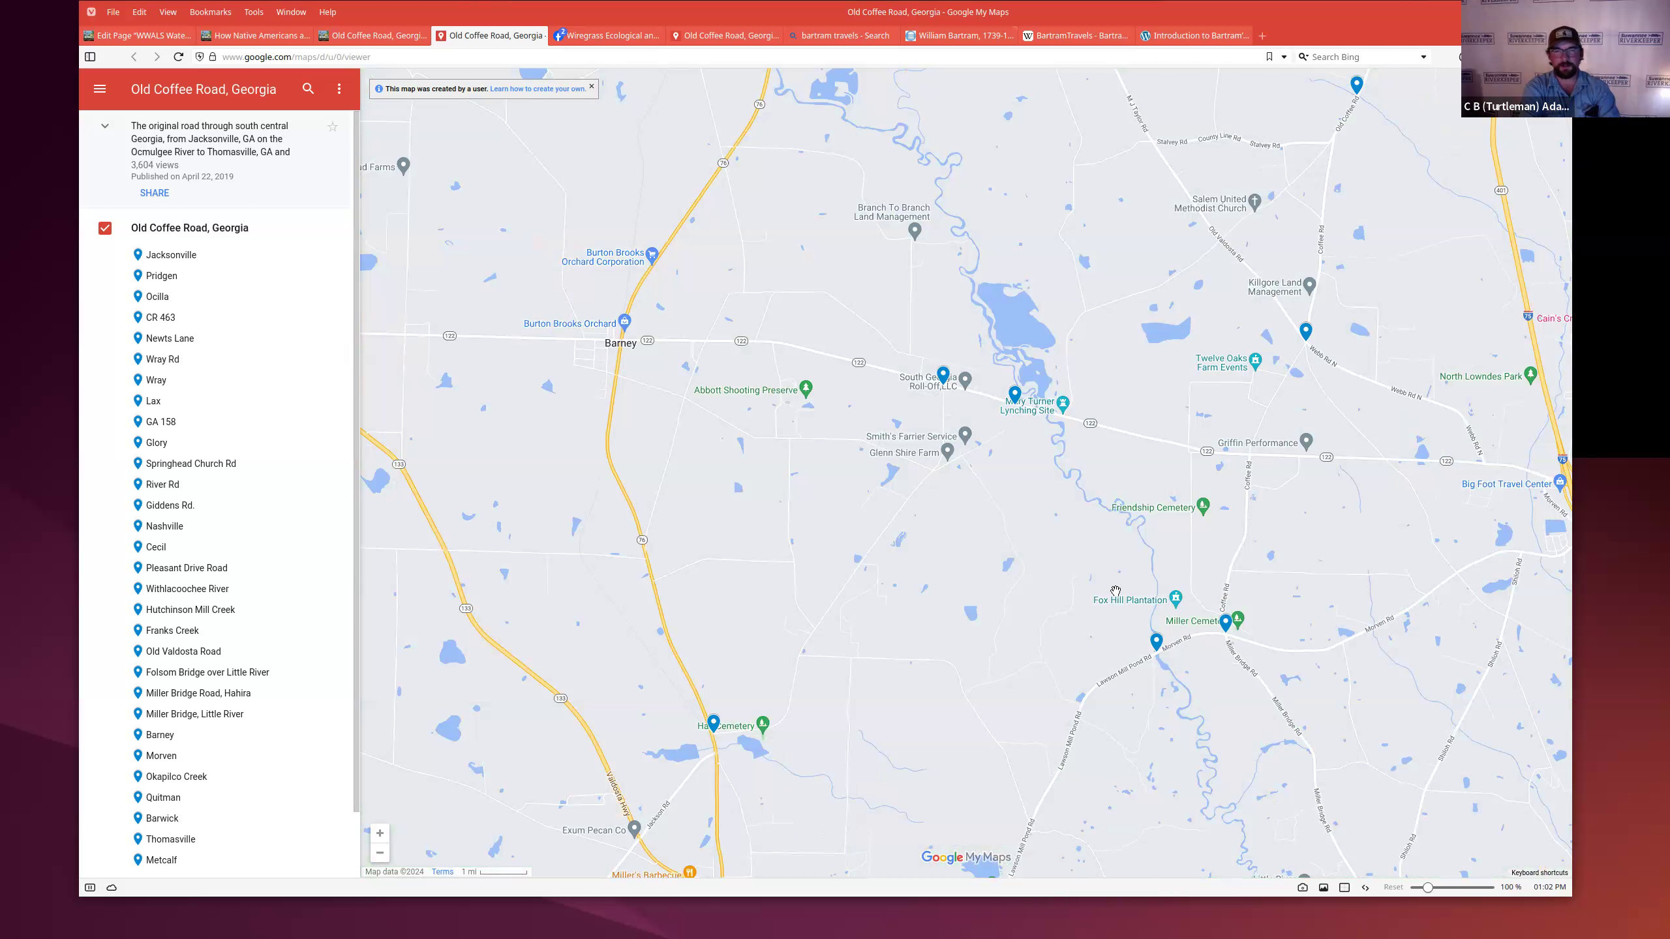1670x939 pixels.
Task: Click the status bar capture camera icon
Action: click(x=1303, y=887)
